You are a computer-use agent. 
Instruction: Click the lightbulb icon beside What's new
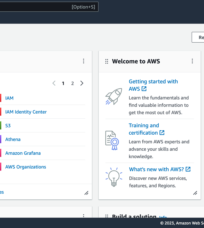click(x=114, y=177)
